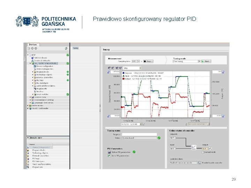The height and width of the screenshot is (188, 251).
Task: Click the Devices & networks icon
Action: [x=33, y=61]
